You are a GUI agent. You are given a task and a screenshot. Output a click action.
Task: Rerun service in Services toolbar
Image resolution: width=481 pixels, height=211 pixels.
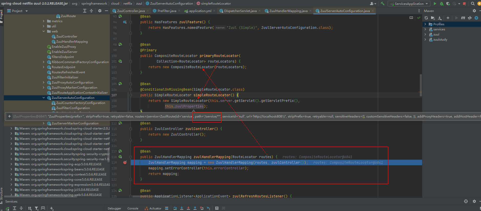tap(7, 208)
